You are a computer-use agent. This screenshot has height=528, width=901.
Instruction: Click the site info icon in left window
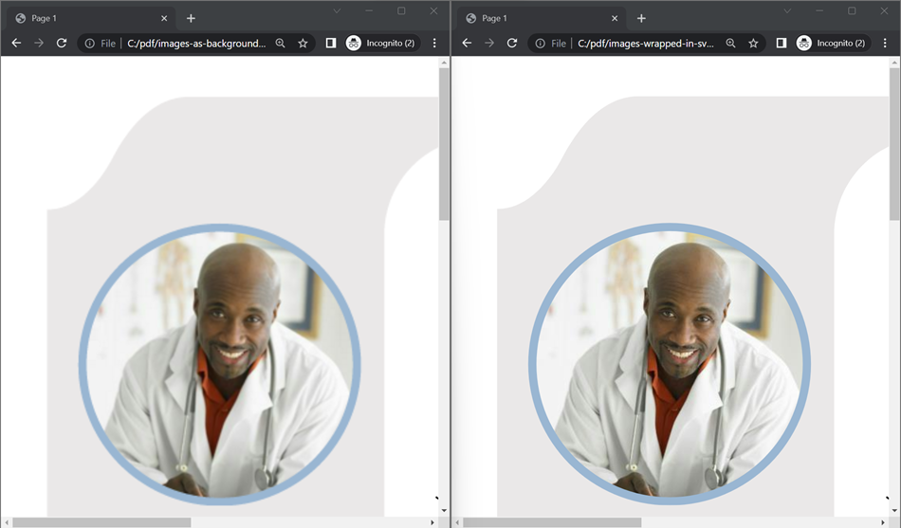90,43
